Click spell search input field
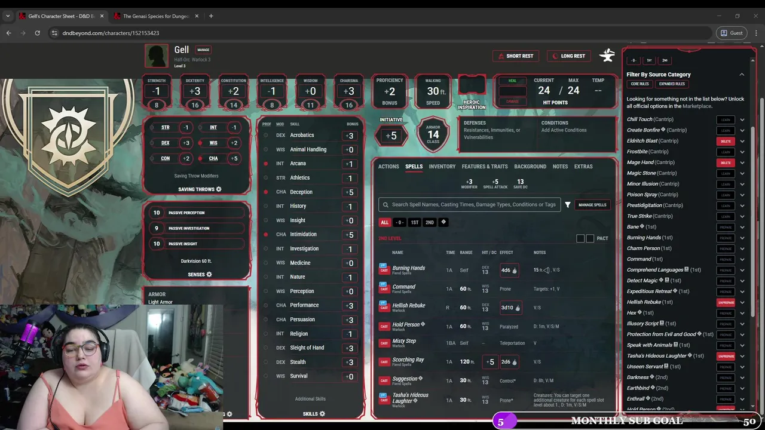765x430 pixels. click(x=469, y=205)
